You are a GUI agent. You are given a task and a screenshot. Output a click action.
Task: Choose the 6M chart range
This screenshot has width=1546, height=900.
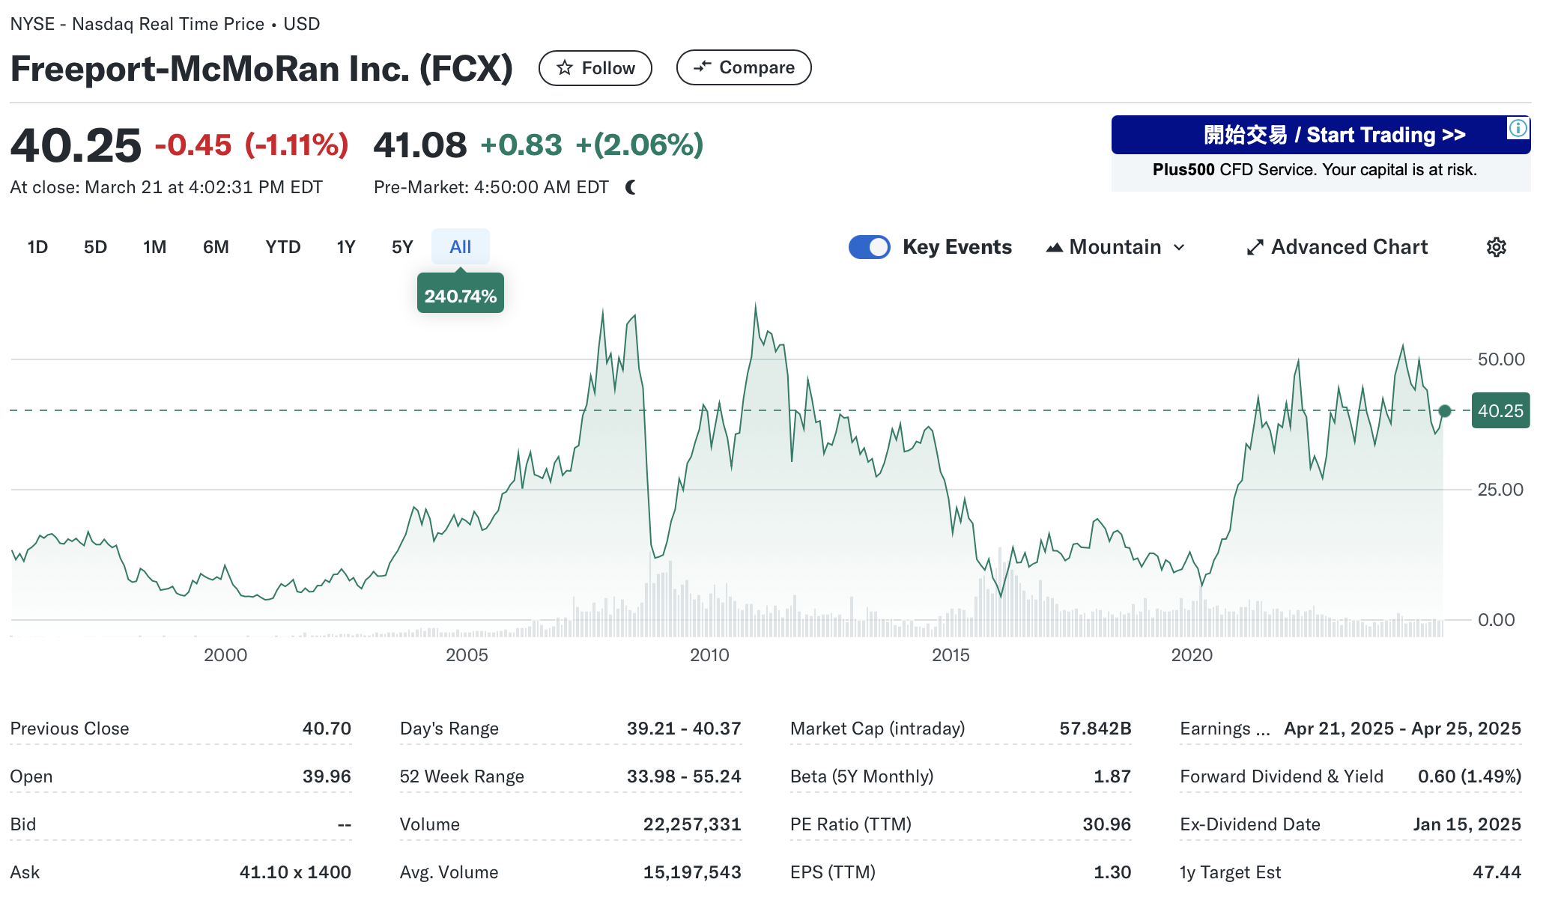click(x=216, y=247)
